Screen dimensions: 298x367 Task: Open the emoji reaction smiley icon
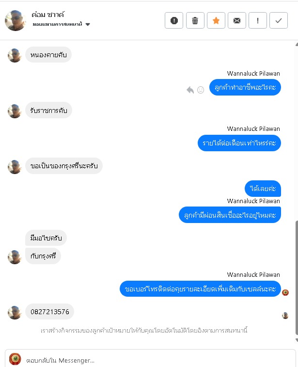point(201,90)
